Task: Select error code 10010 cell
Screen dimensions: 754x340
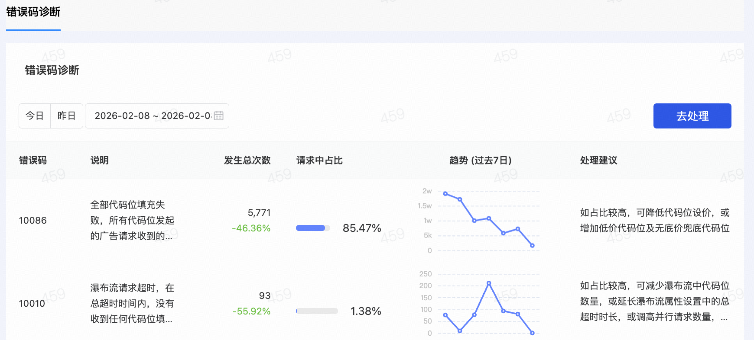Action: [32, 304]
